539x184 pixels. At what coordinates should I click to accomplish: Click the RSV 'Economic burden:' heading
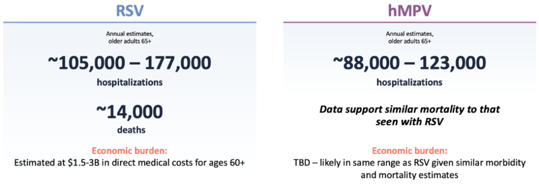pyautogui.click(x=129, y=152)
